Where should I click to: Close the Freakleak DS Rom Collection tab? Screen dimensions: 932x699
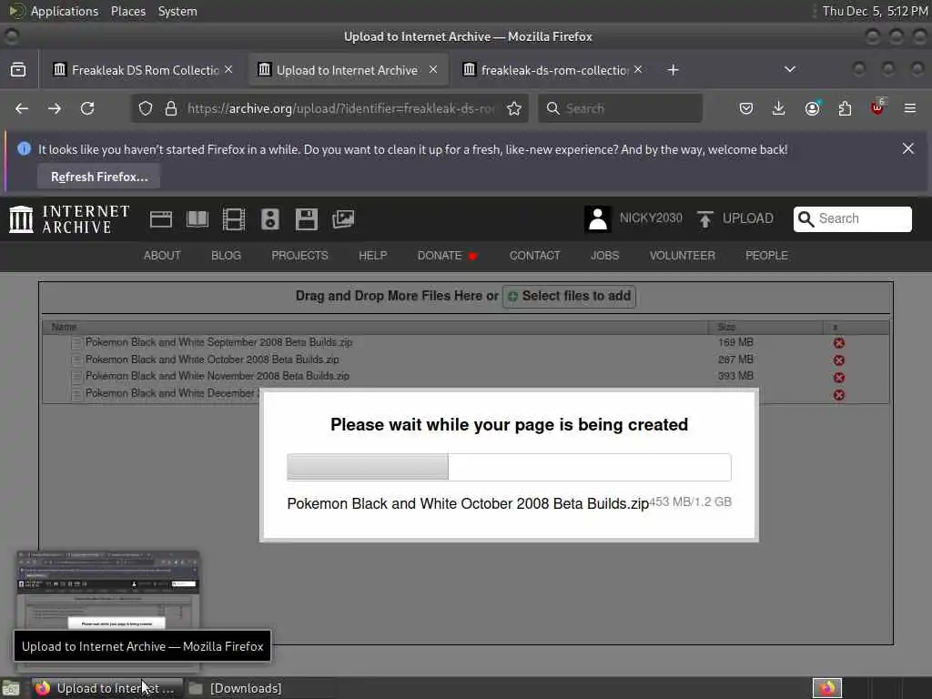click(x=228, y=69)
